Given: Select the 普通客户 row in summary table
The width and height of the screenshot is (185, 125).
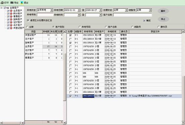Looking at the screenshot, I should 44,58.
